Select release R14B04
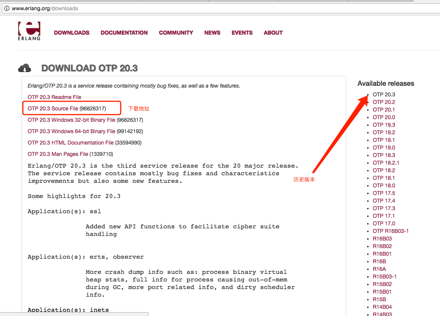Viewport: 440px width, 316px height. 382,307
